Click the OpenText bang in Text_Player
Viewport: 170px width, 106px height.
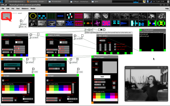coord(96,64)
